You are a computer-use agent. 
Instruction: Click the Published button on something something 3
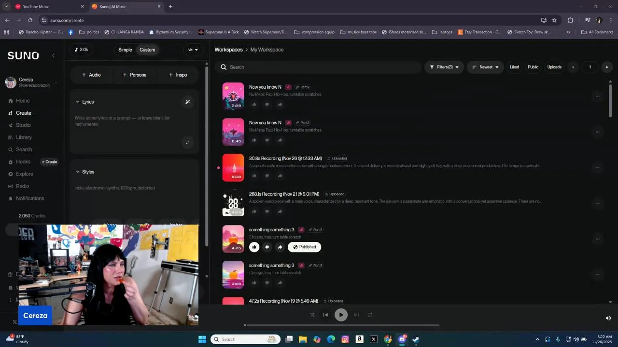tap(305, 247)
